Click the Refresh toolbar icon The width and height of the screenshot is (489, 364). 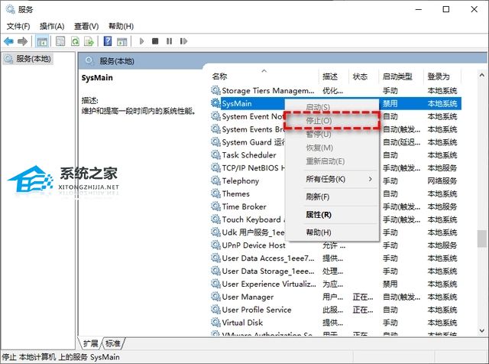[75, 41]
